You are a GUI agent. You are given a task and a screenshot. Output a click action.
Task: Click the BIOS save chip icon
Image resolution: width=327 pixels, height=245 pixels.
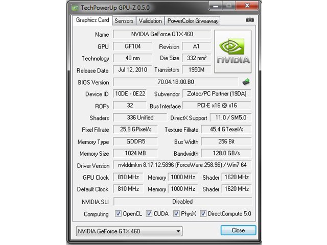(x=246, y=82)
